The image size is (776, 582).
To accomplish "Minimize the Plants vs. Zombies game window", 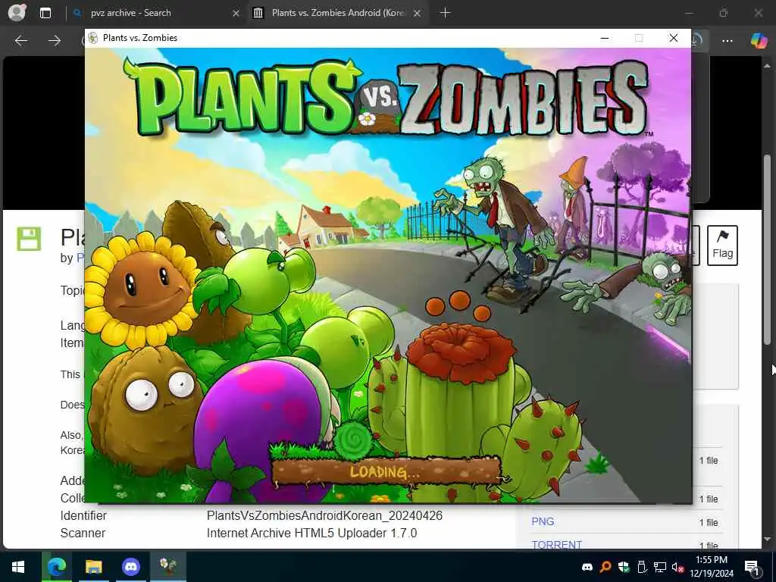I will pyautogui.click(x=605, y=38).
